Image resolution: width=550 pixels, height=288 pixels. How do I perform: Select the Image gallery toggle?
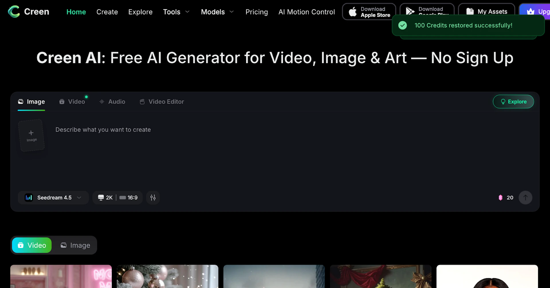coord(75,245)
